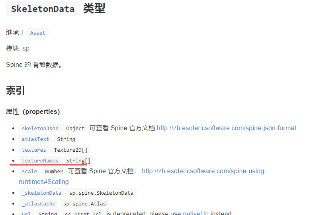Screen dimensions: 313x215
Task: Open the atlasText property link
Action: (35, 139)
